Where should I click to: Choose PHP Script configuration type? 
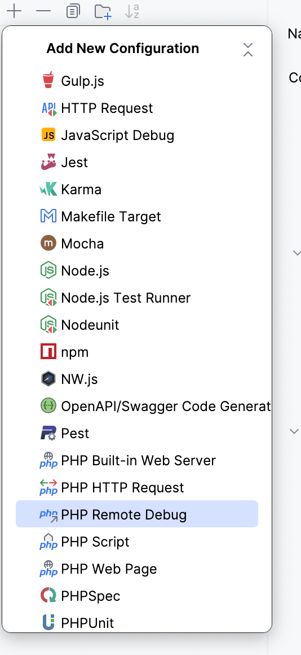(137, 542)
